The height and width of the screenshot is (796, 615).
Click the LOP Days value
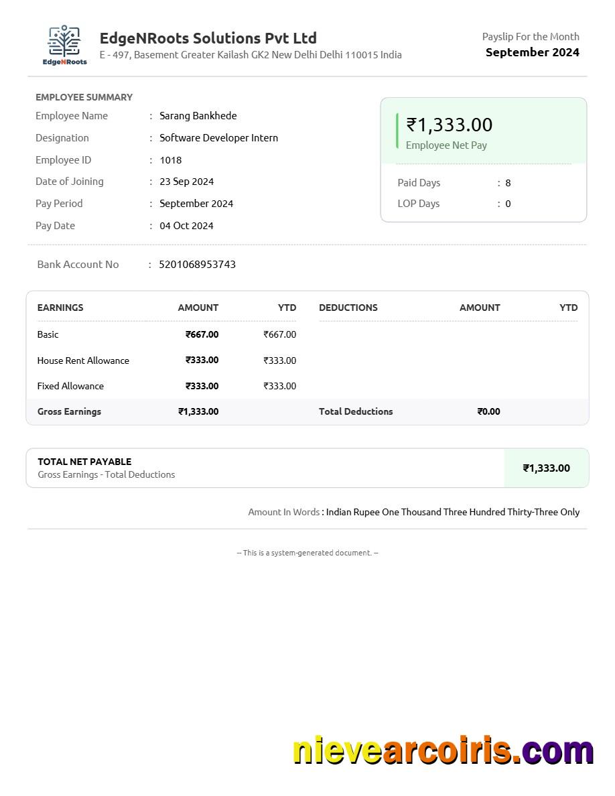pos(508,204)
